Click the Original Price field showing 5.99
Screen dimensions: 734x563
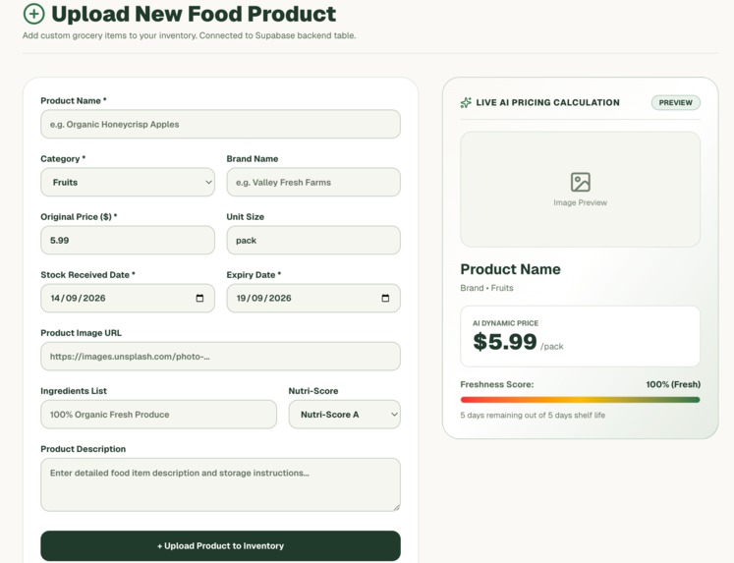pos(128,240)
